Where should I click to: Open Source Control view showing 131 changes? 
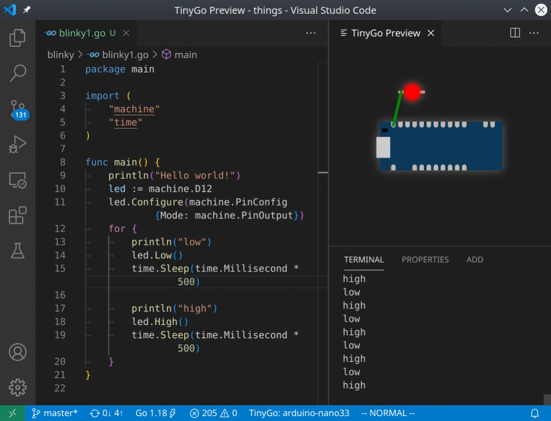coord(18,108)
